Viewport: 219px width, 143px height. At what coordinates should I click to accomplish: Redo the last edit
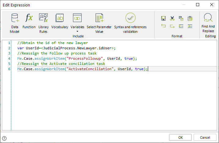172,26
